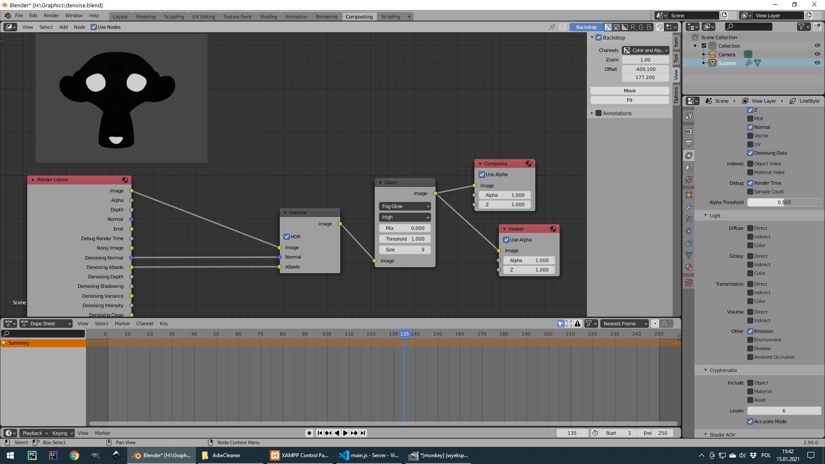Open Glare type dropdown showing Fog Glow

pyautogui.click(x=404, y=206)
